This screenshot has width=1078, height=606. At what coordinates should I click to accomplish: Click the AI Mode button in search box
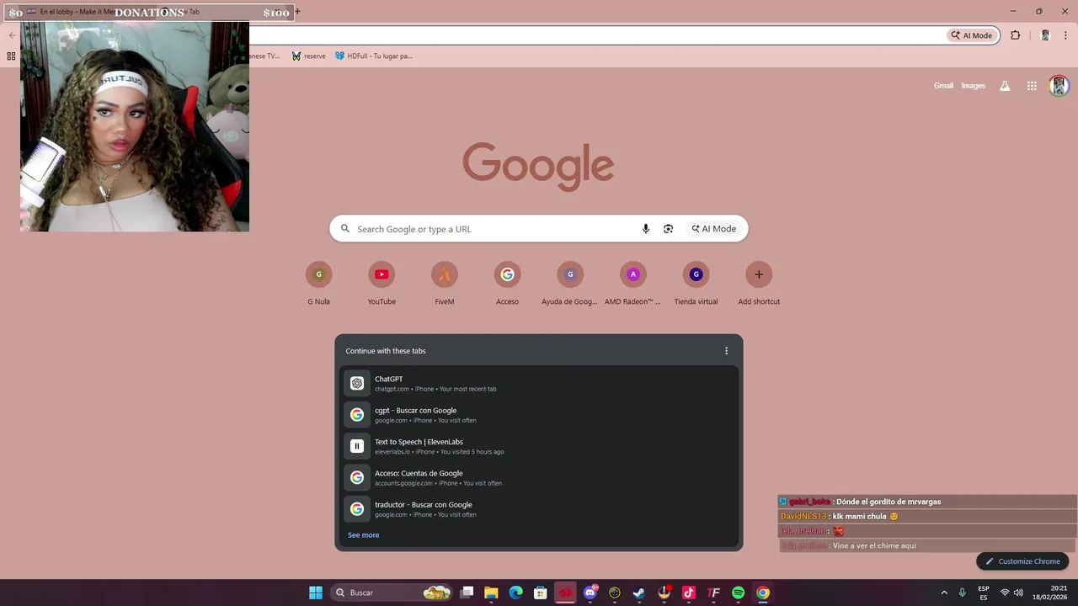pyautogui.click(x=714, y=229)
